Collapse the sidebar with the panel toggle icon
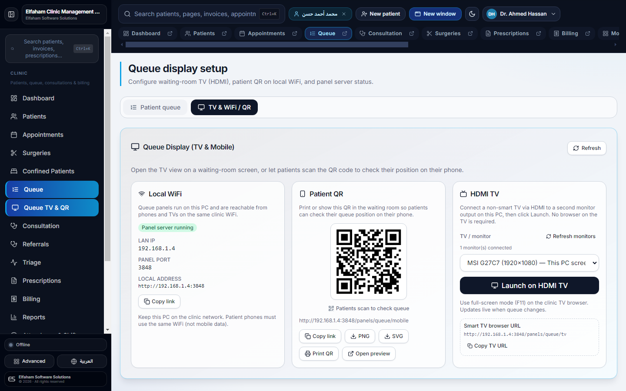Image resolution: width=626 pixels, height=391 pixels. (11, 14)
